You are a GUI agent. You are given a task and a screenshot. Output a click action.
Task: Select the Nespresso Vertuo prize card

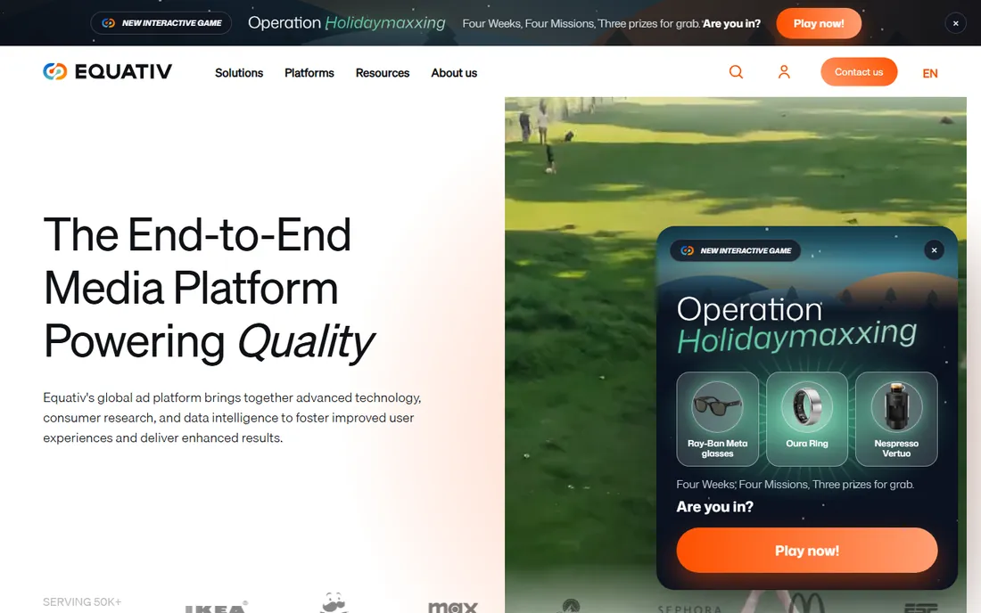[x=896, y=420]
